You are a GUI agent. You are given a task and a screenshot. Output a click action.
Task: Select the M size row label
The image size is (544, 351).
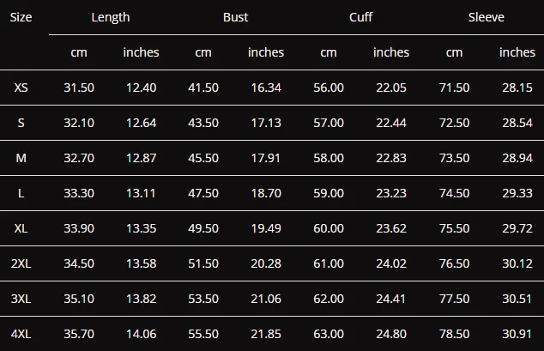click(x=21, y=158)
